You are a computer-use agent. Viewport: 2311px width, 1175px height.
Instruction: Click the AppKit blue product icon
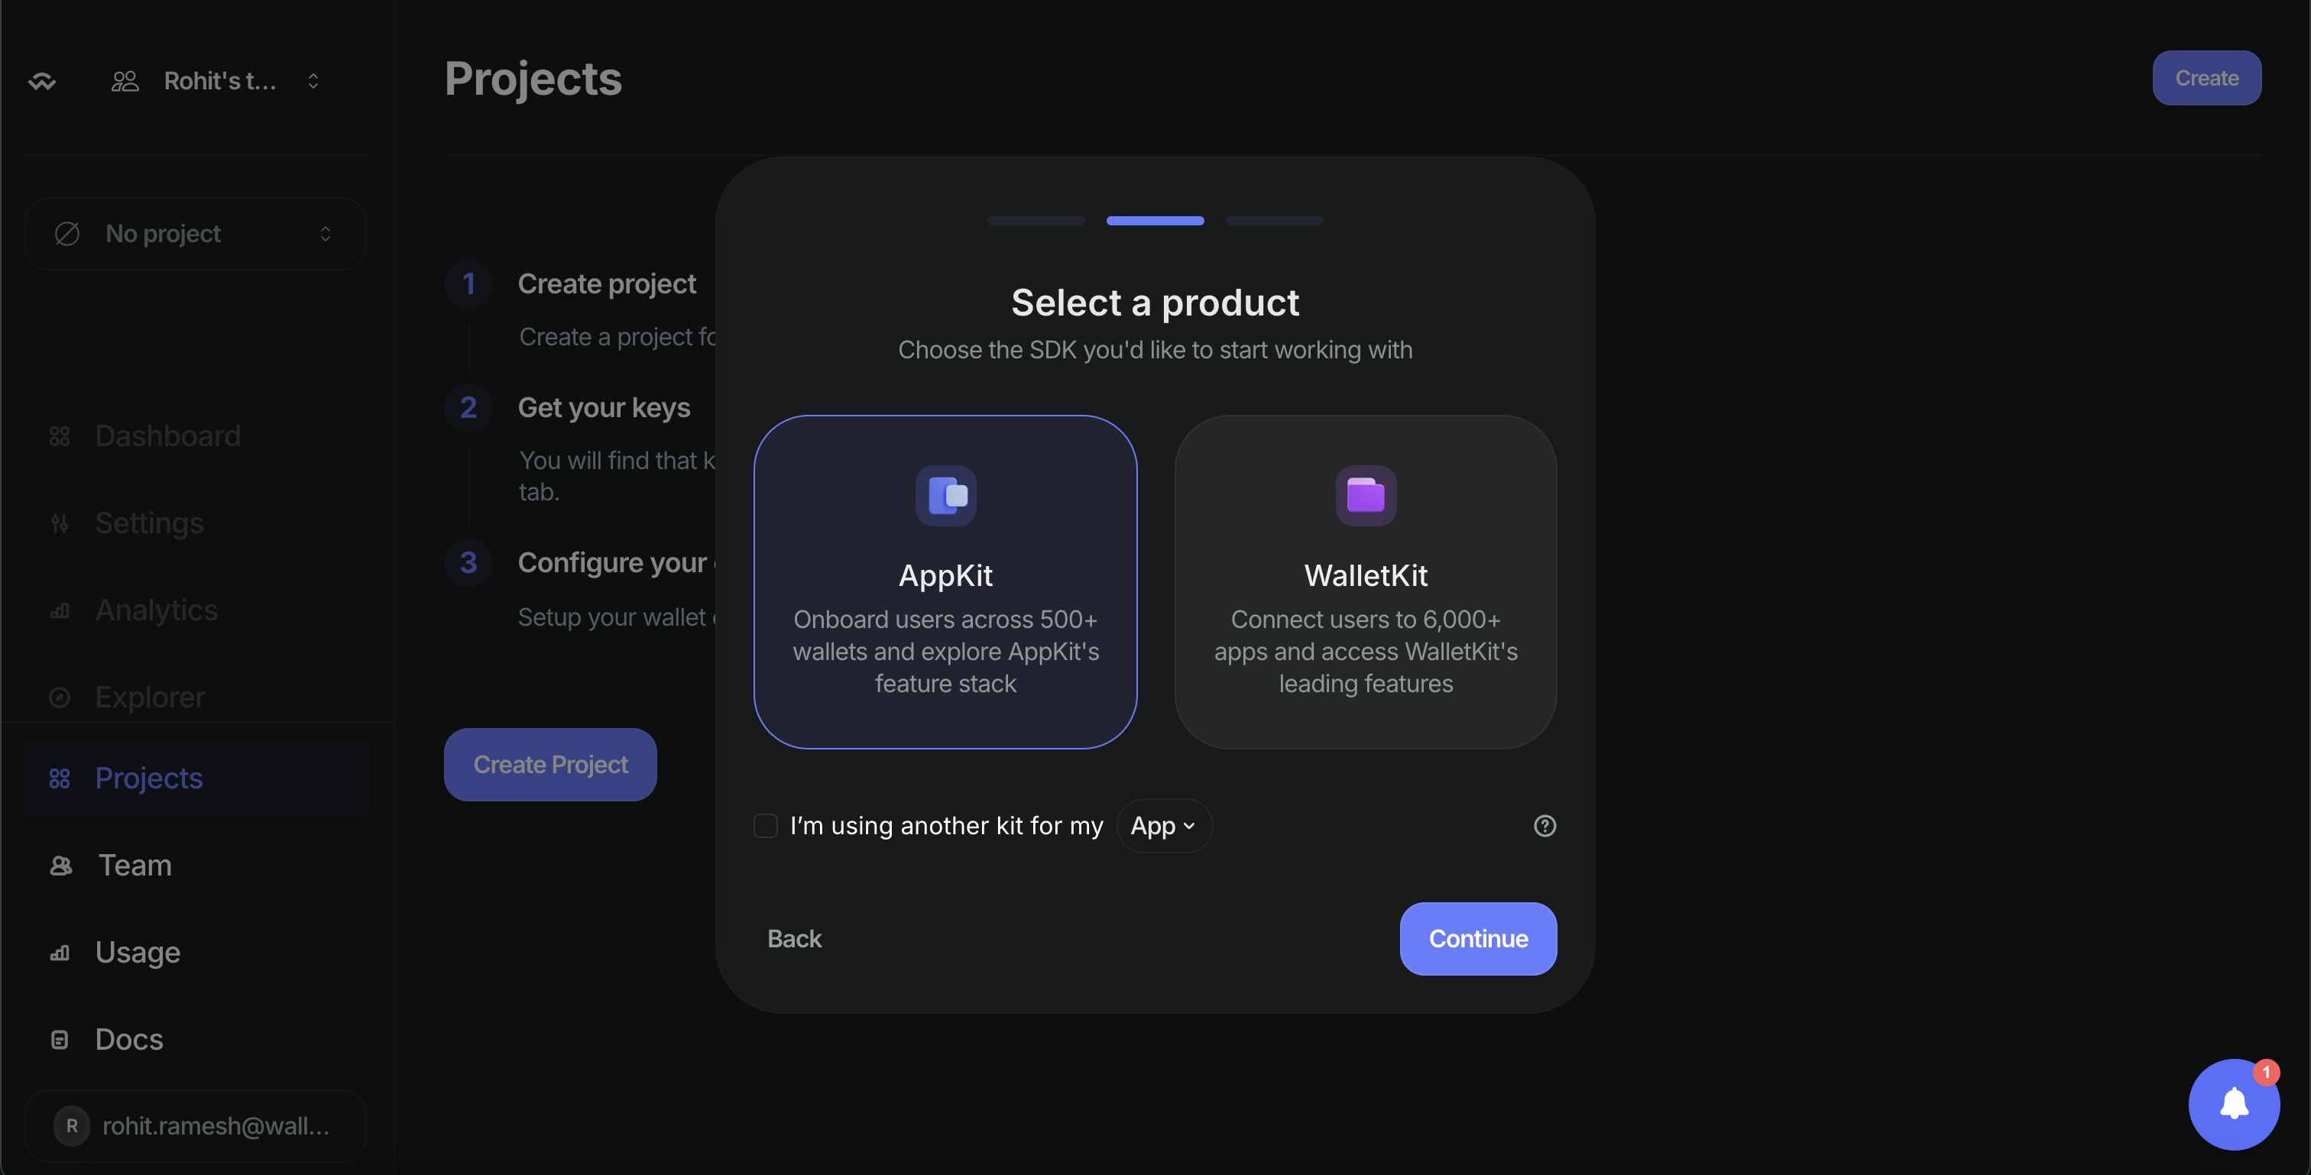tap(945, 495)
